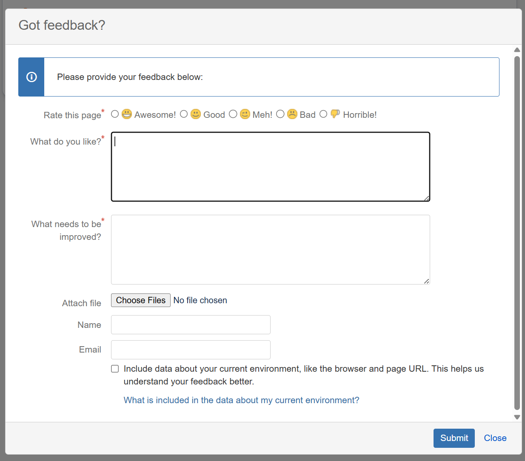
Task: Mark the Horrible! rating radio button
Action: pyautogui.click(x=323, y=114)
